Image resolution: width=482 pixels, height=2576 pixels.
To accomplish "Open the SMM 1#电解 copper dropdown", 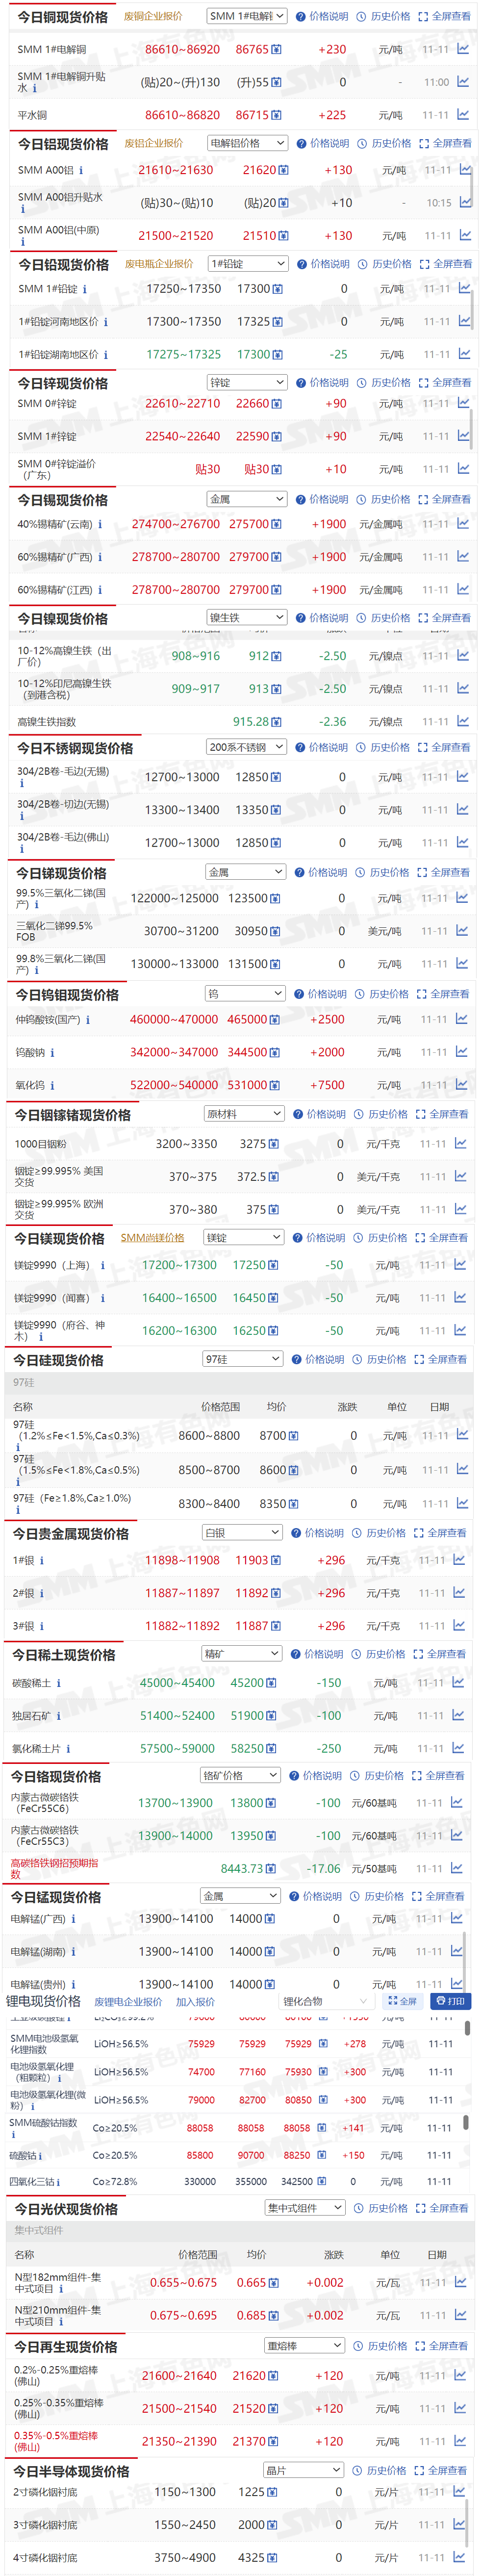I will (247, 16).
